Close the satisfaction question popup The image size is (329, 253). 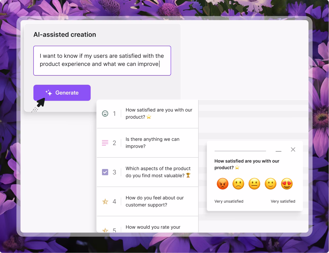pos(293,150)
